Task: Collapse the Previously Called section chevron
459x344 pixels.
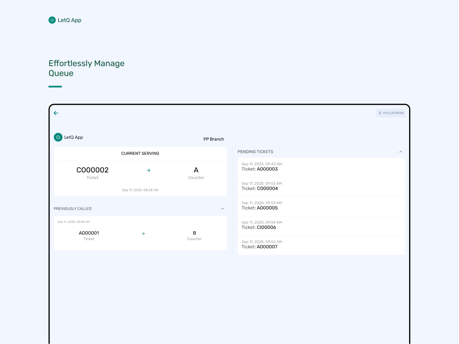Action: [x=223, y=209]
